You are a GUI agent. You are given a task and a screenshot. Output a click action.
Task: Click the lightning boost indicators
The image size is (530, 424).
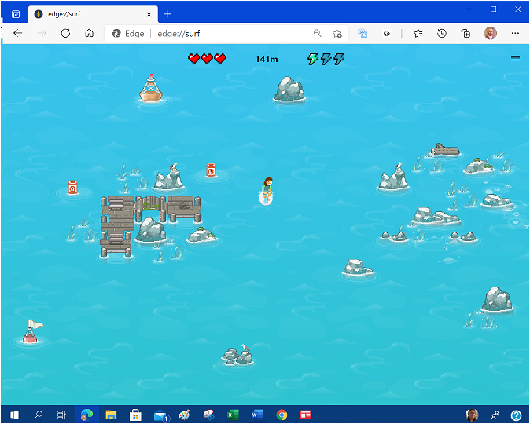click(x=326, y=59)
